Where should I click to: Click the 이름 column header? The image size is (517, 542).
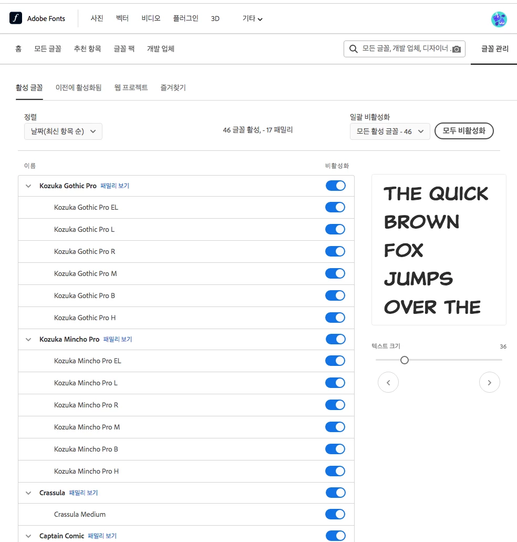[x=30, y=166]
